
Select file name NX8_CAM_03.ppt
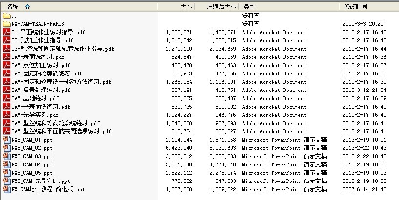click(x=32, y=156)
